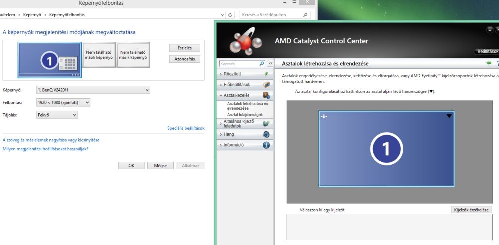Click the Kijelzők érzékelése button
The height and width of the screenshot is (245, 499).
click(x=472, y=210)
